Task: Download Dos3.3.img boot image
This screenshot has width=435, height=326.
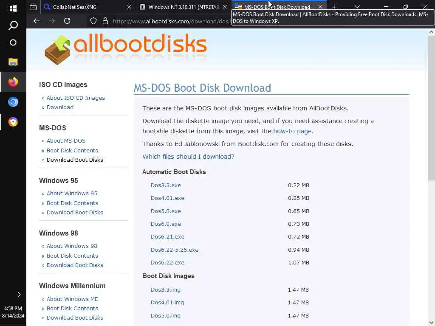Action: click(x=165, y=289)
